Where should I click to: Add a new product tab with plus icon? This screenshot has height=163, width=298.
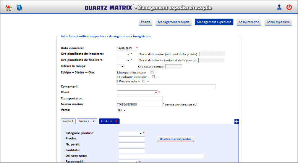click(236, 121)
